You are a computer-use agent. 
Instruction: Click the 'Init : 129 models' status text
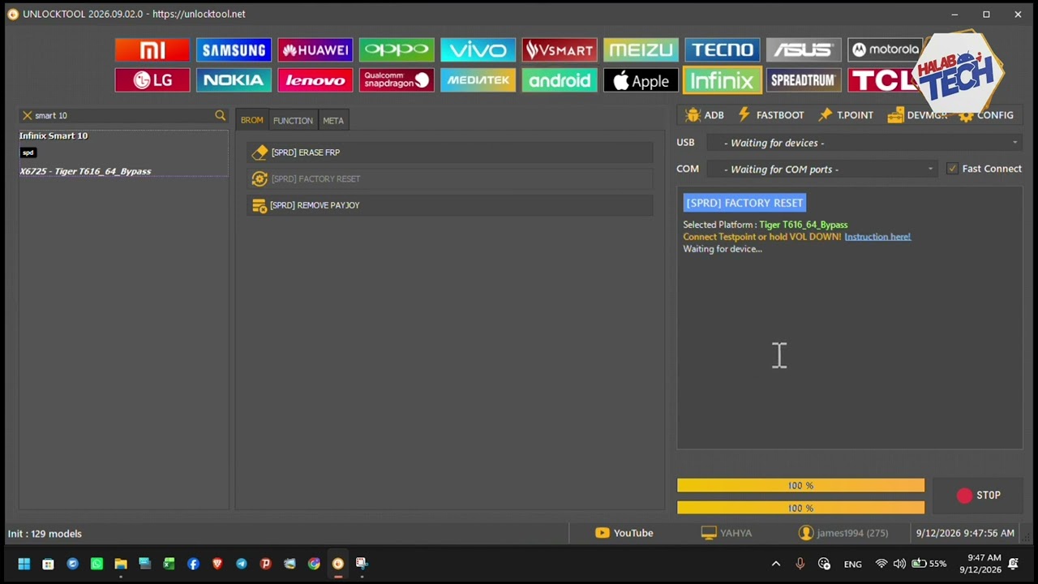click(45, 534)
